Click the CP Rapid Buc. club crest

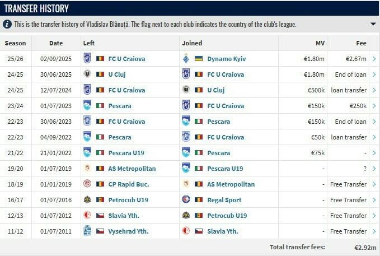[x=87, y=184]
